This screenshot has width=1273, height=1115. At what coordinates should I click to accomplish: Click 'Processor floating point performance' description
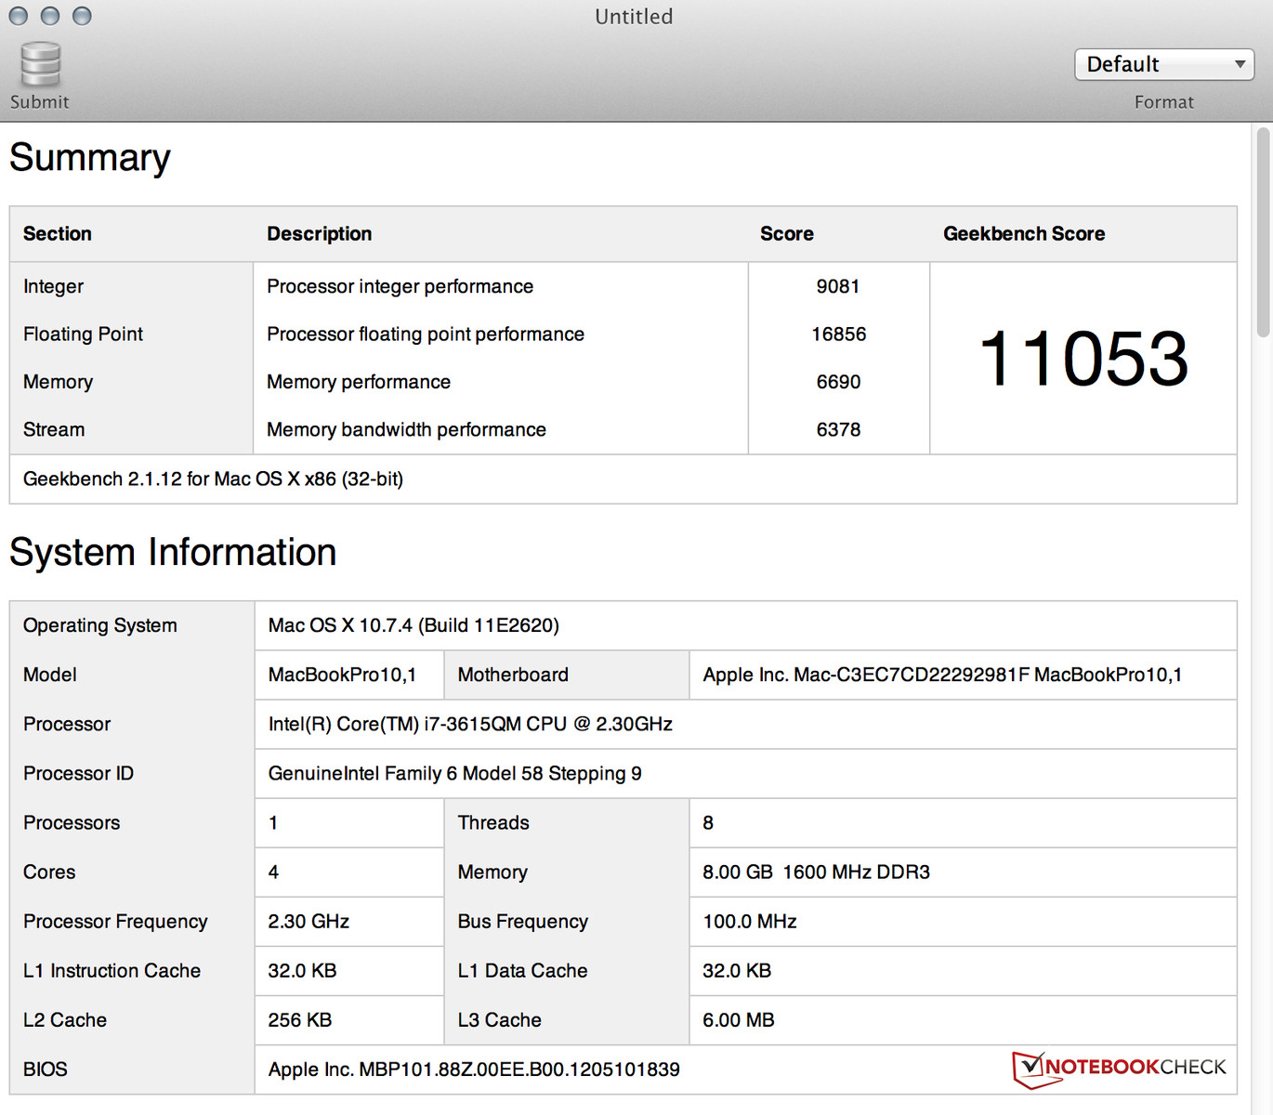(x=426, y=334)
